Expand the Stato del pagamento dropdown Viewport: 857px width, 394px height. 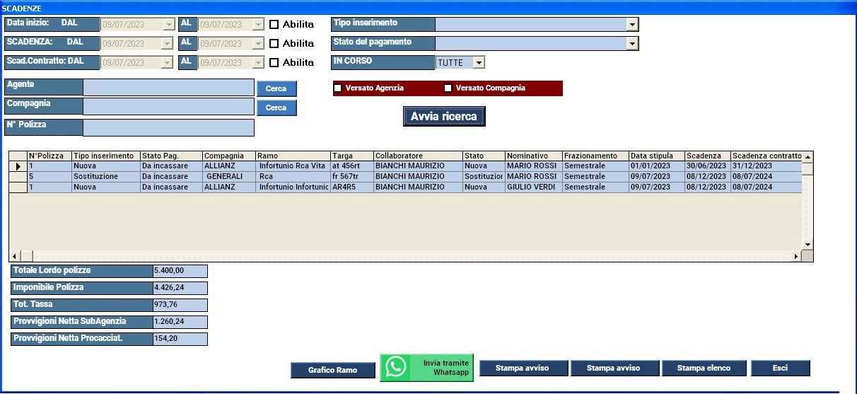click(631, 44)
